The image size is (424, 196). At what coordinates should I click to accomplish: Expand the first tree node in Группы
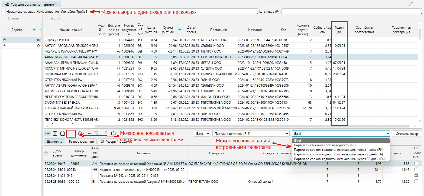coord(4,40)
